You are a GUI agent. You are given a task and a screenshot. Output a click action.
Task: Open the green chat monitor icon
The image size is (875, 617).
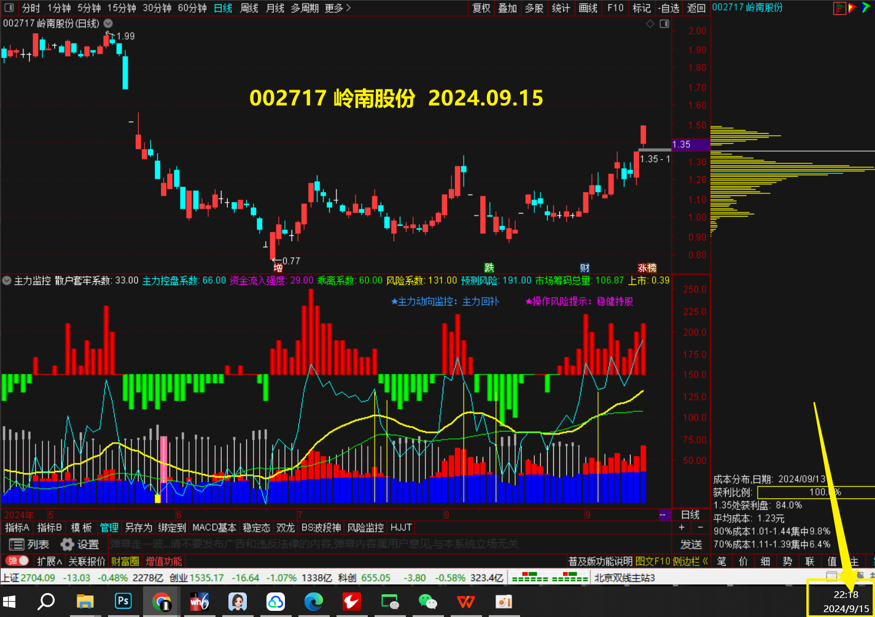389,601
